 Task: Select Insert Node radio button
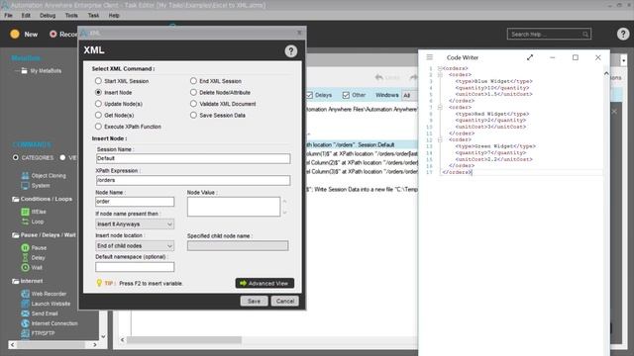[x=98, y=92]
